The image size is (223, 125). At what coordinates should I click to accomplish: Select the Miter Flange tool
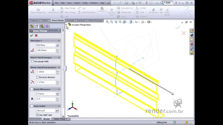68,12
